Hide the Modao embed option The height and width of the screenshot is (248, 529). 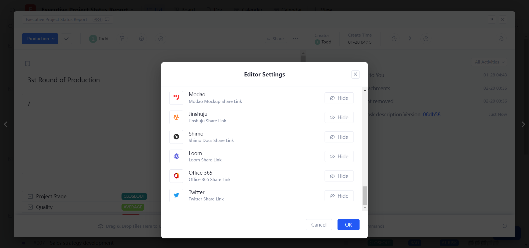click(x=339, y=98)
